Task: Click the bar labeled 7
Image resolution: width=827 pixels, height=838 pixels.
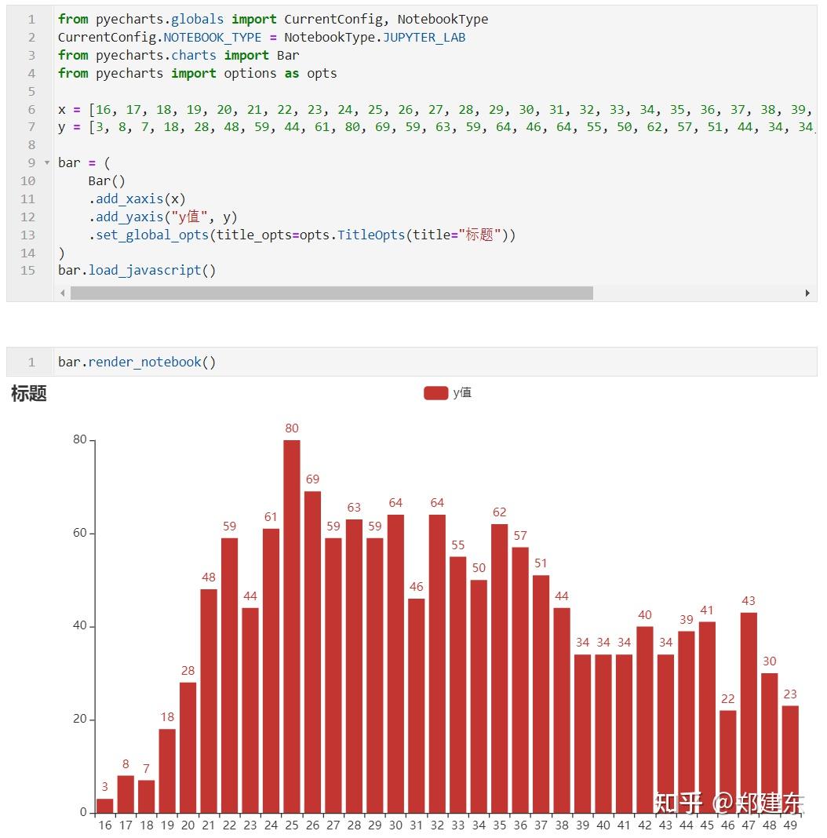Action: tap(147, 796)
